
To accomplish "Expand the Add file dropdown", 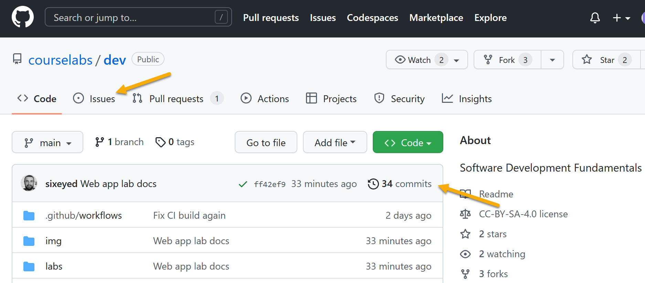I will (x=335, y=142).
